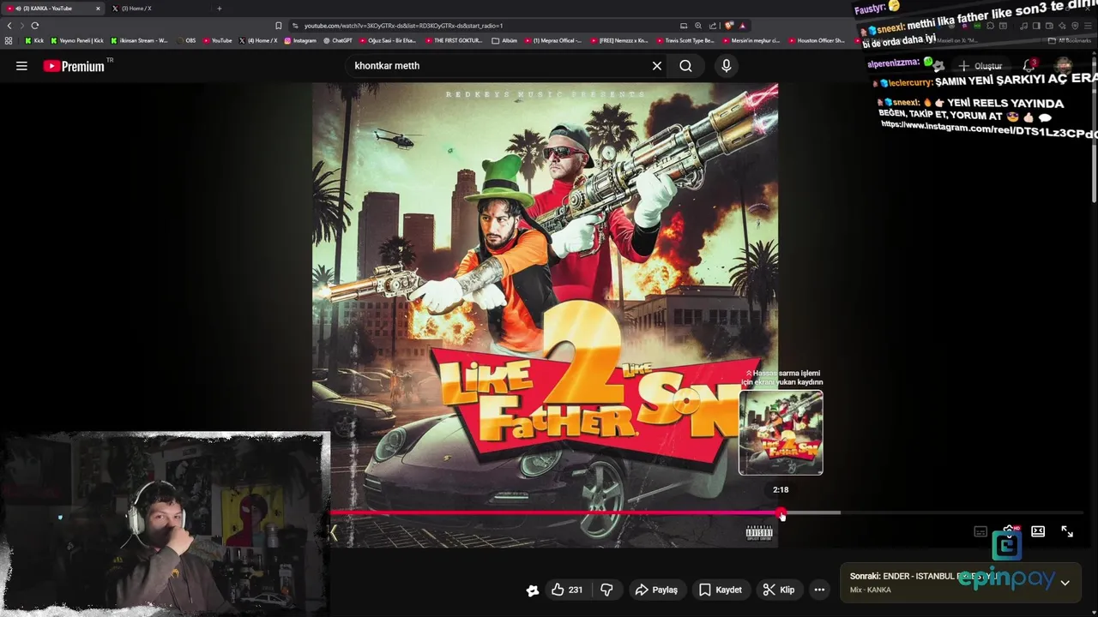Clear the search box with X icon
This screenshot has height=617, width=1098.
point(657,66)
